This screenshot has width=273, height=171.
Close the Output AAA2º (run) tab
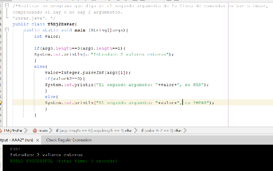click(x=37, y=140)
